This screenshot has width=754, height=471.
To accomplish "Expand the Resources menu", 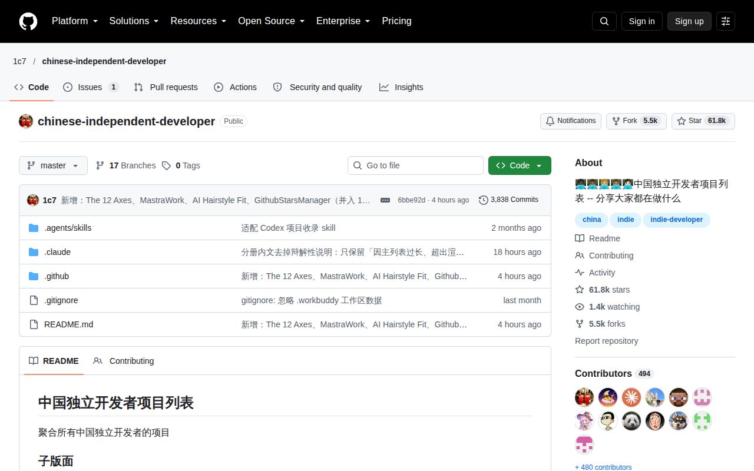I will point(199,21).
